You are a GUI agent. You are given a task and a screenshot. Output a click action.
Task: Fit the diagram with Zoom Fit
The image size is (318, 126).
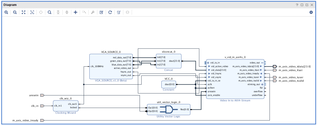(x=23, y=12)
